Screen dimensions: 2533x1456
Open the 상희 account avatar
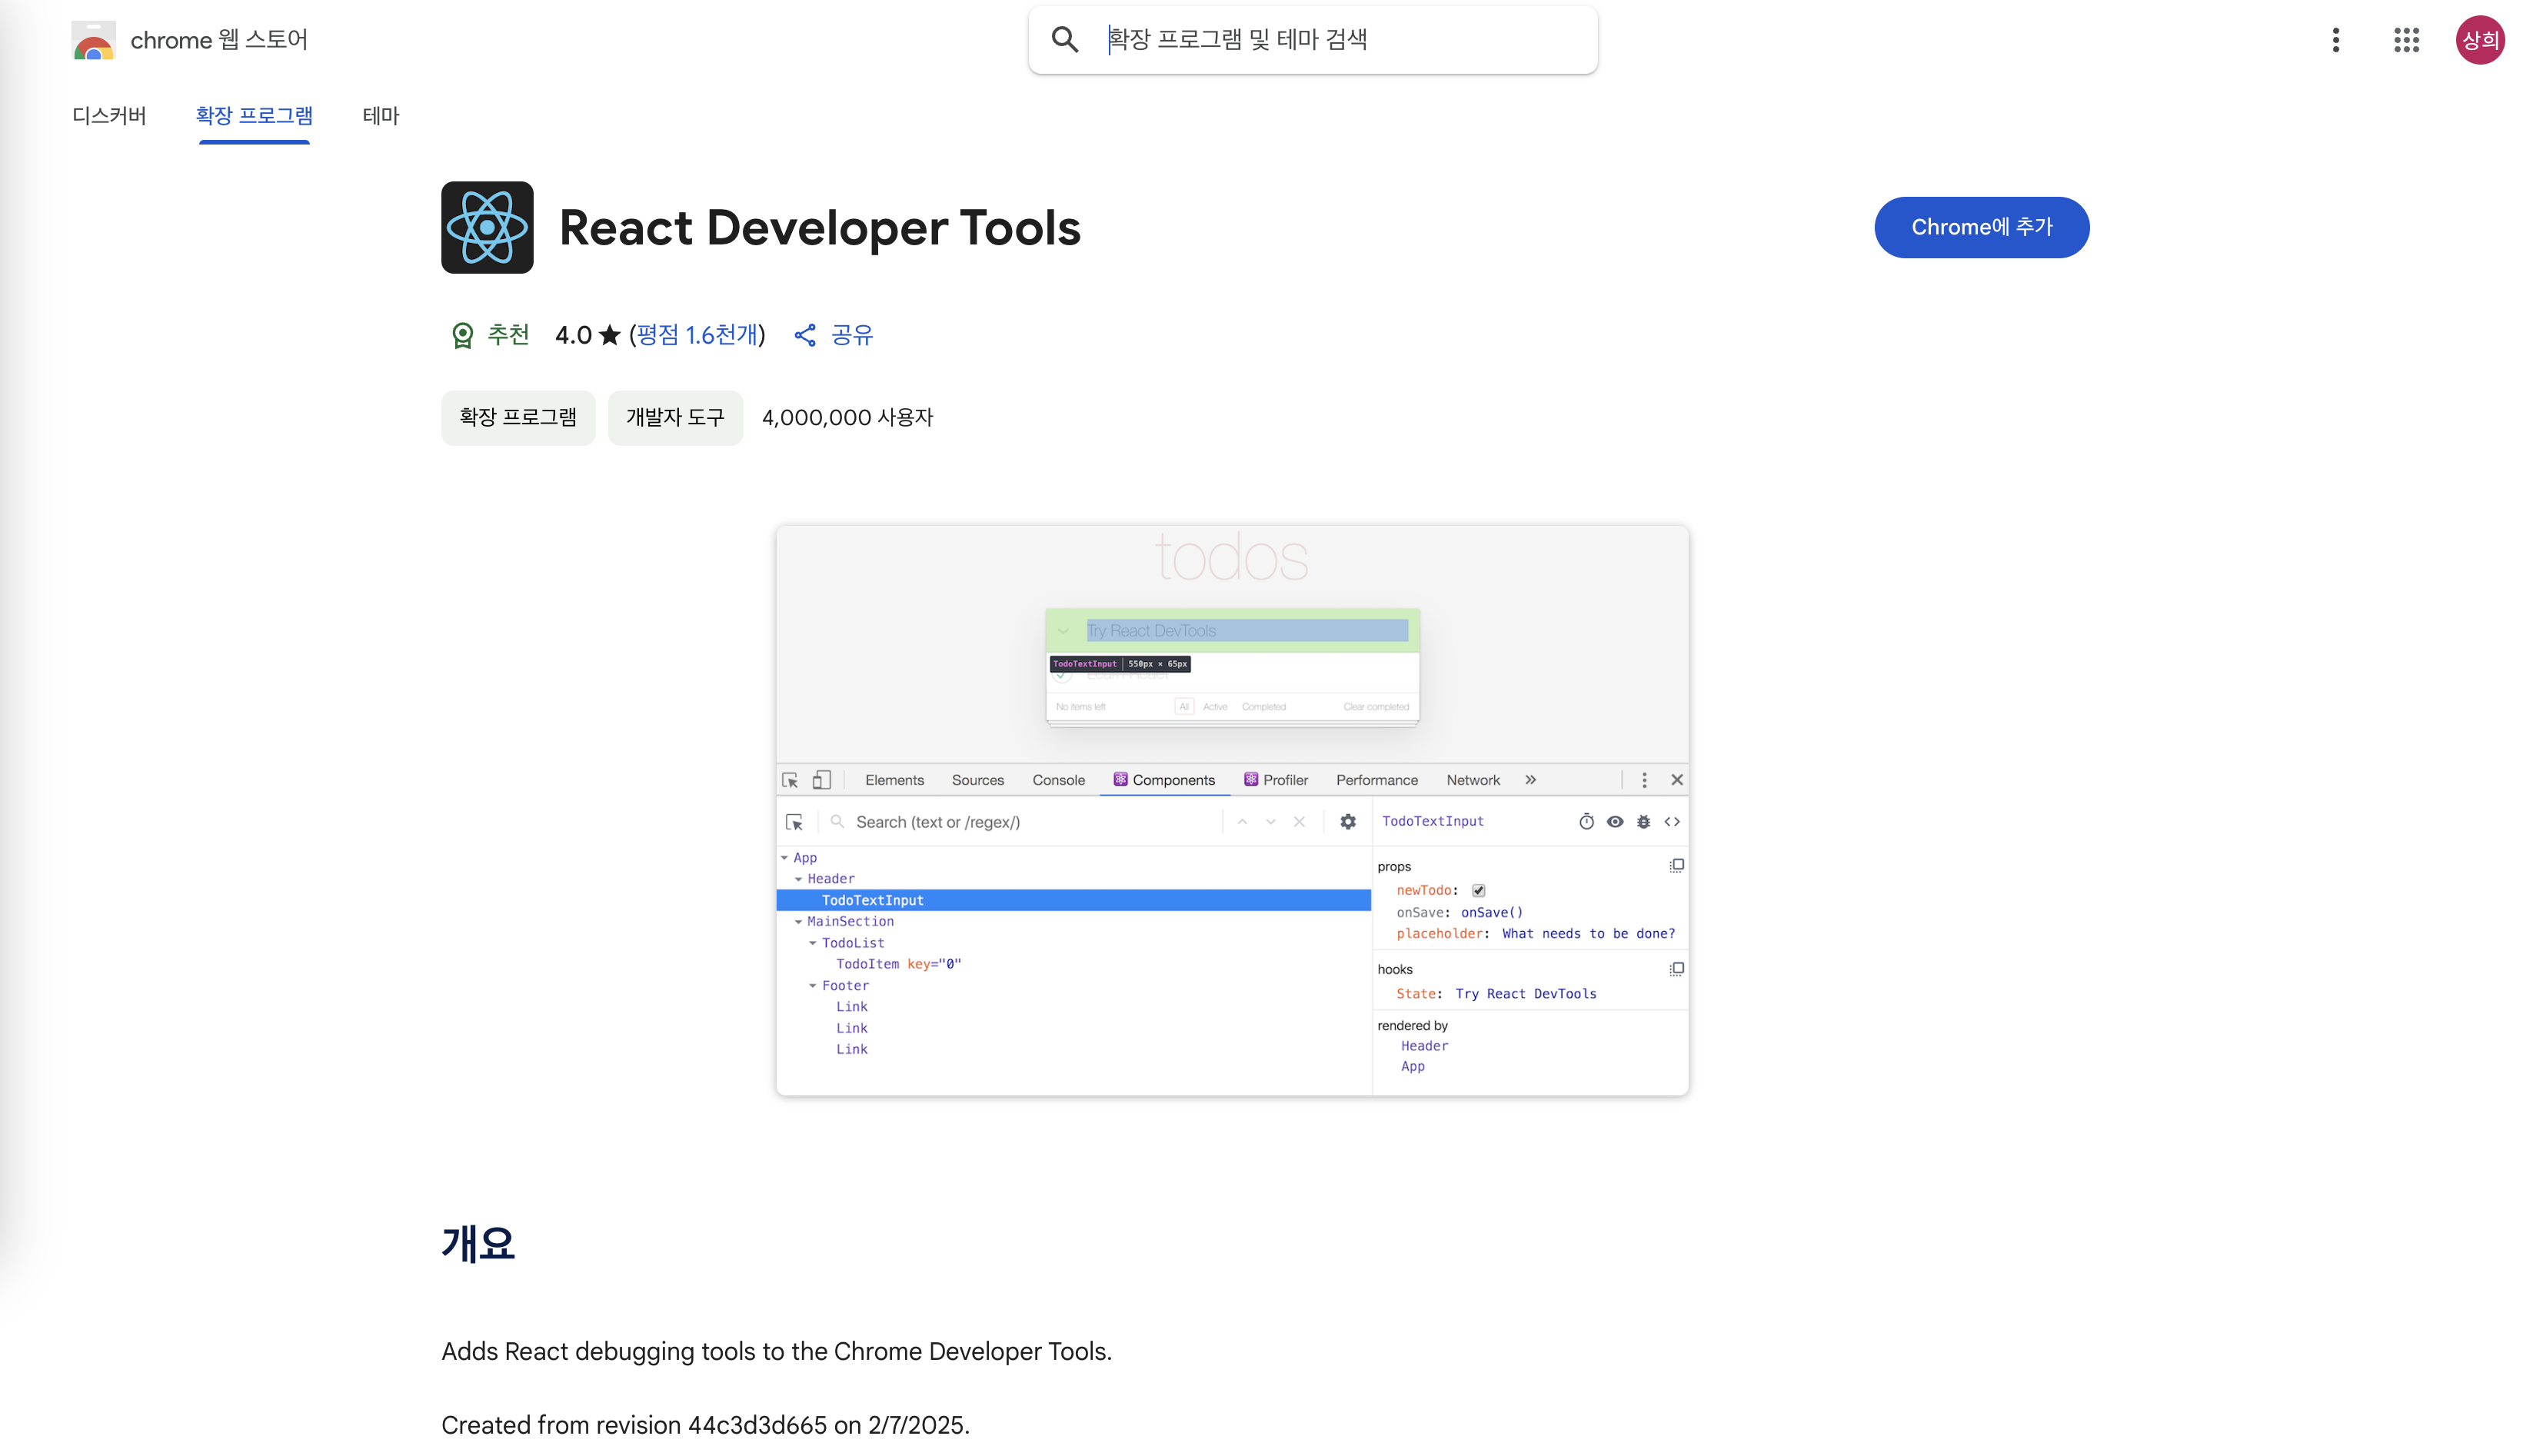[x=2480, y=40]
